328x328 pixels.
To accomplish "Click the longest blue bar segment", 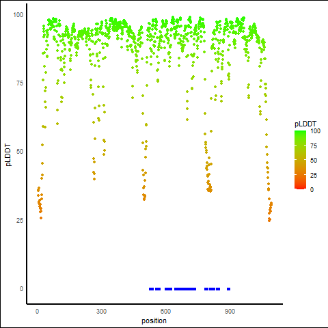I will [x=185, y=289].
